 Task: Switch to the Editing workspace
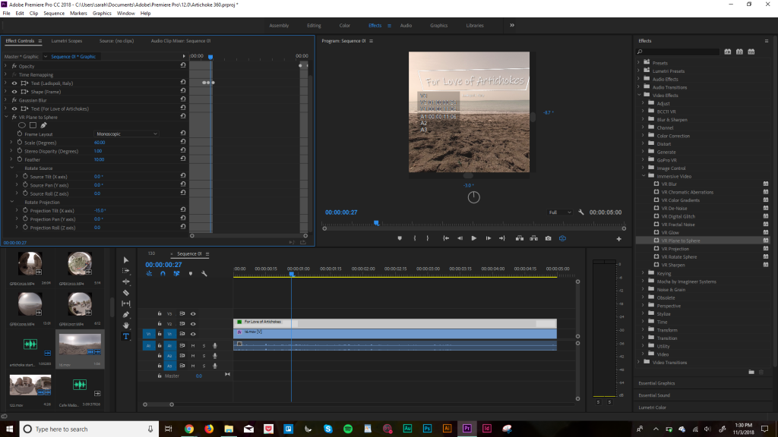[314, 25]
